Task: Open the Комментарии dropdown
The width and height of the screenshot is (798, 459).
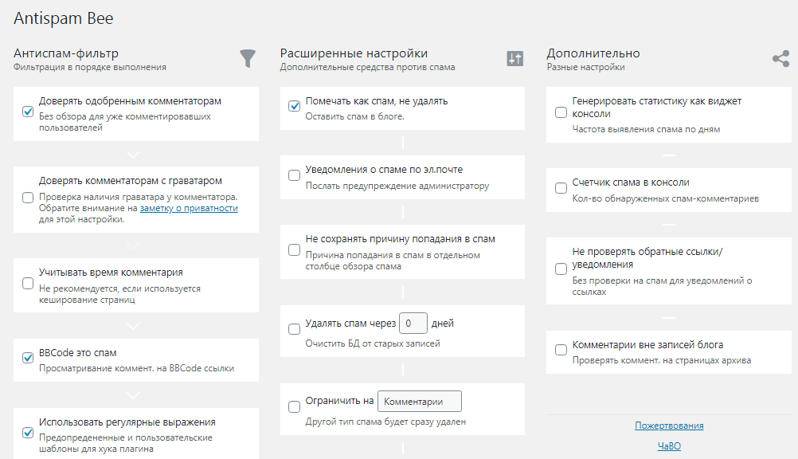Action: tap(420, 402)
